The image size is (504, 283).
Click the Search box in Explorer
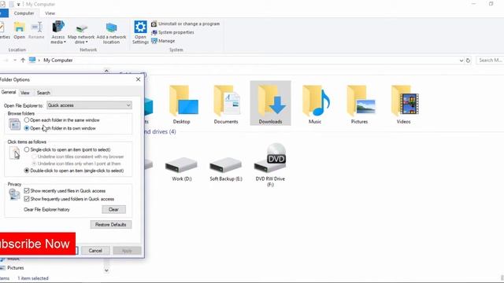tap(490, 61)
